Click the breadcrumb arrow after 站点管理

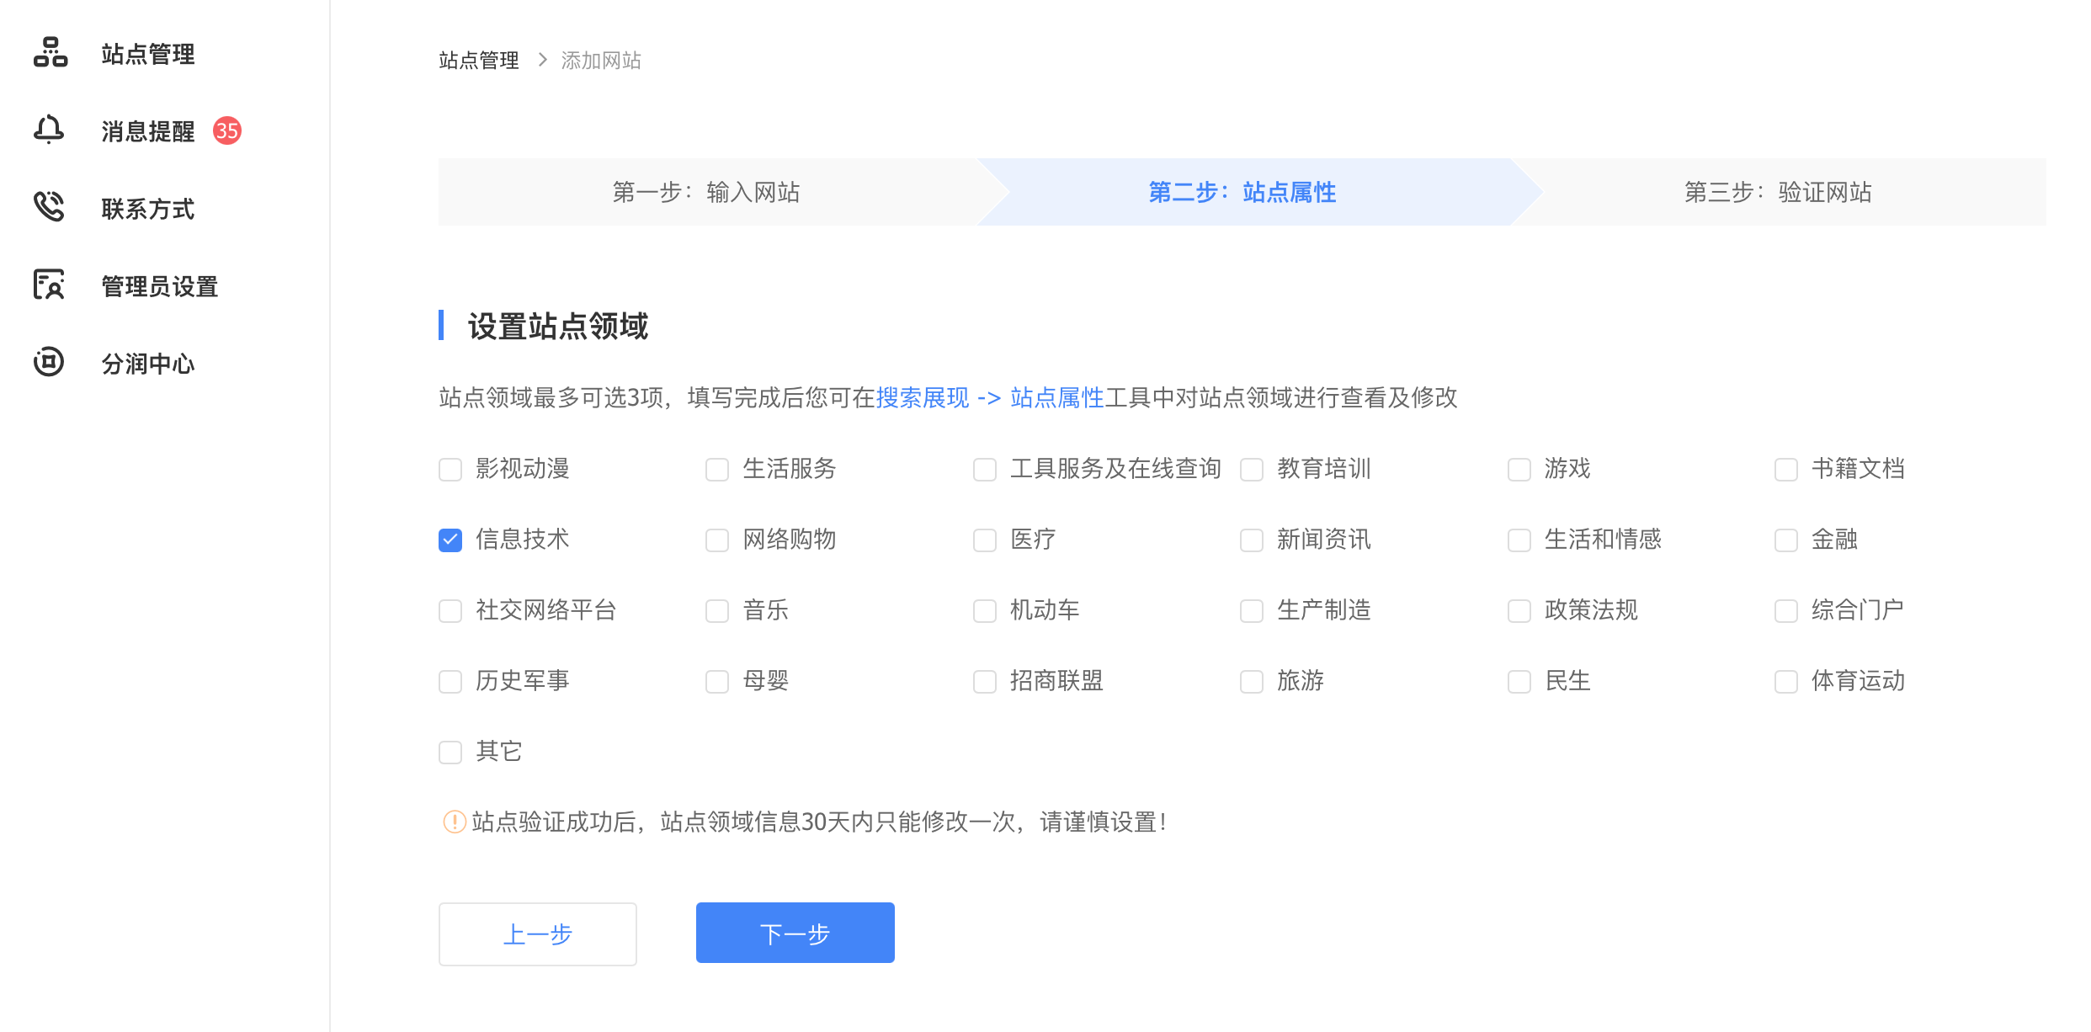(x=541, y=60)
